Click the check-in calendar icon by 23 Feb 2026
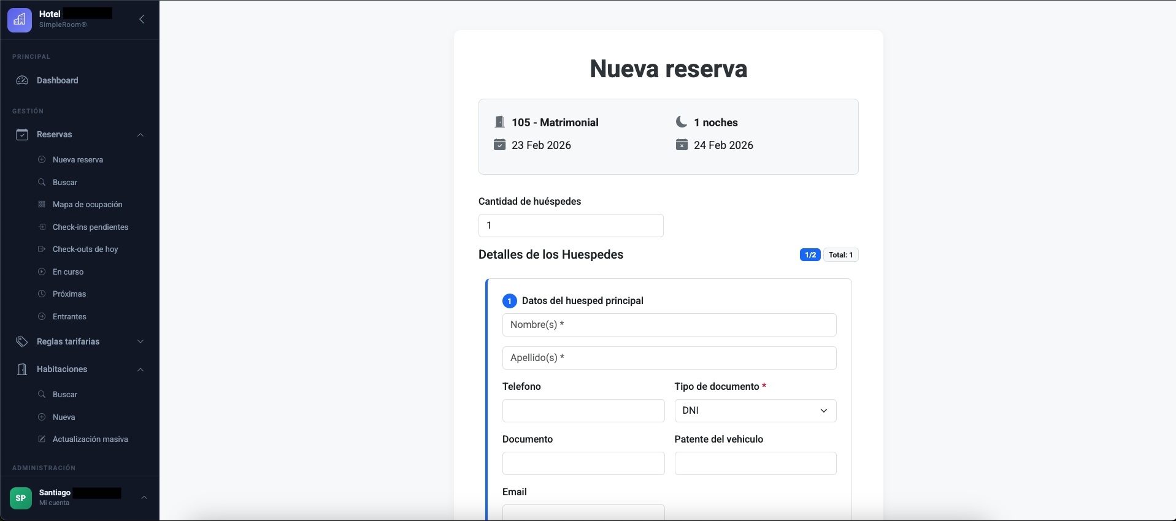The height and width of the screenshot is (521, 1176). (499, 145)
